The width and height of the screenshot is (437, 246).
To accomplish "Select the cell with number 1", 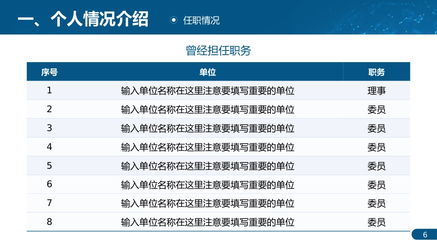I will coord(49,90).
